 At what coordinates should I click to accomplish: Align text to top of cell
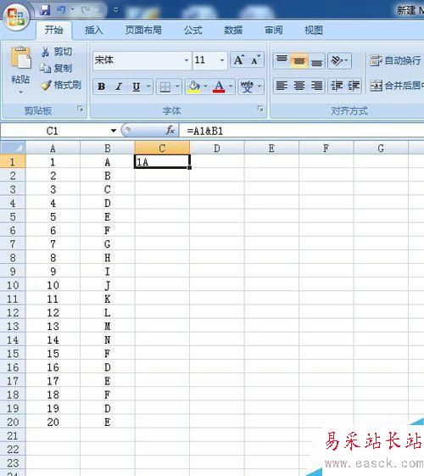coord(282,60)
